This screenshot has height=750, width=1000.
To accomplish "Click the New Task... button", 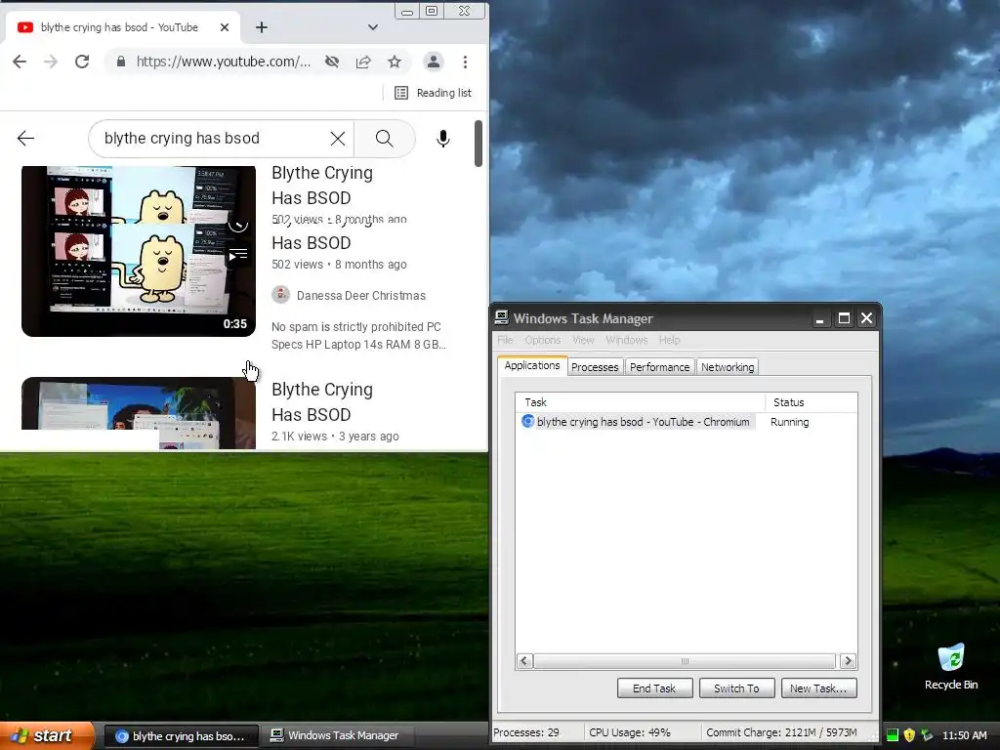I will point(819,688).
